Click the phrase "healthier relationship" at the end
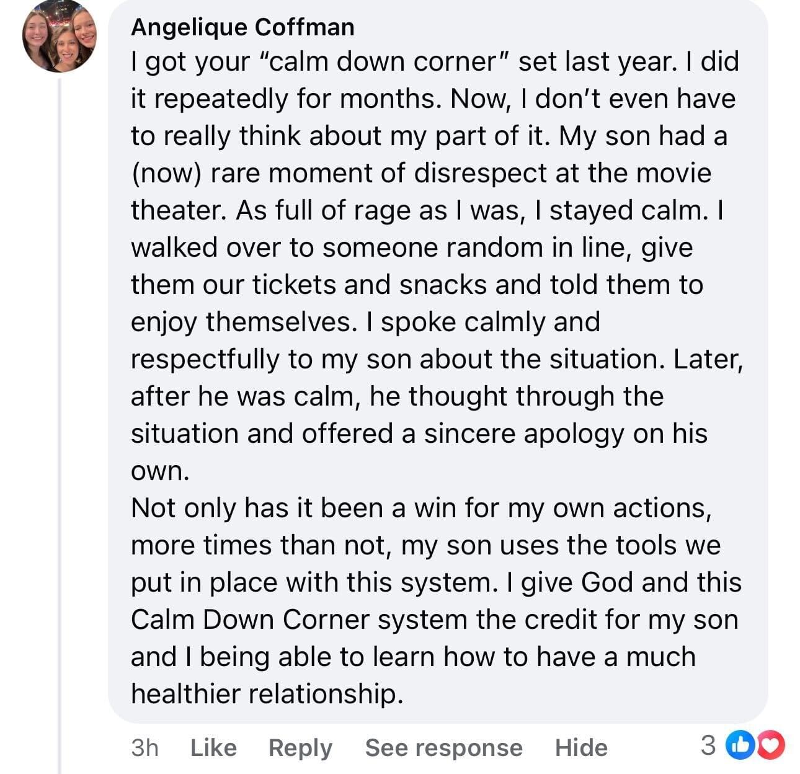 tap(267, 693)
